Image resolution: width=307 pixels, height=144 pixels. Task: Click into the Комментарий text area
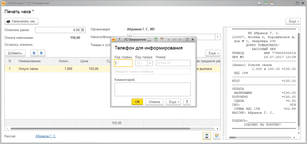click(x=153, y=89)
